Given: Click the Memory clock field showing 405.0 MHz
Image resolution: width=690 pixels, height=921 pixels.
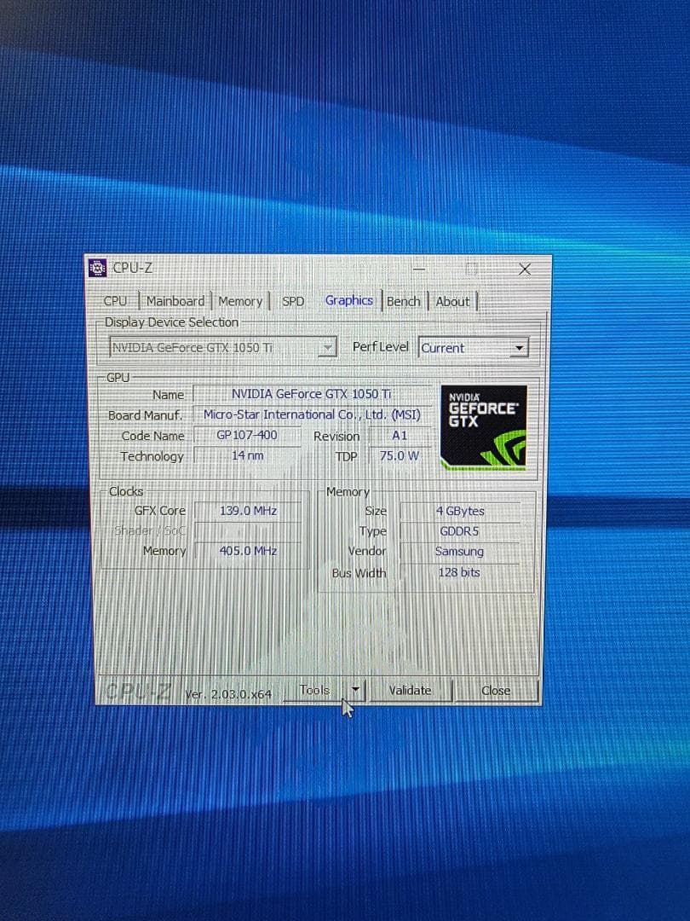Looking at the screenshot, I should point(247,551).
